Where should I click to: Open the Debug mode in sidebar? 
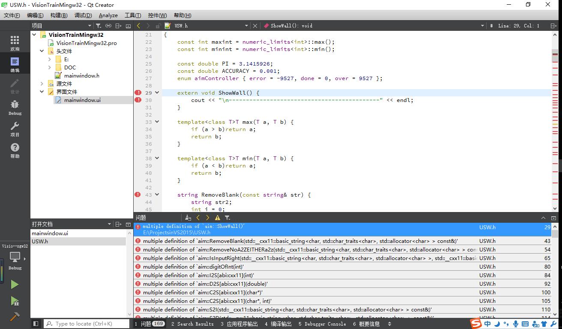(15, 107)
